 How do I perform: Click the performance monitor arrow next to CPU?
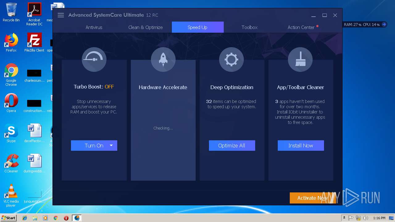(x=384, y=24)
